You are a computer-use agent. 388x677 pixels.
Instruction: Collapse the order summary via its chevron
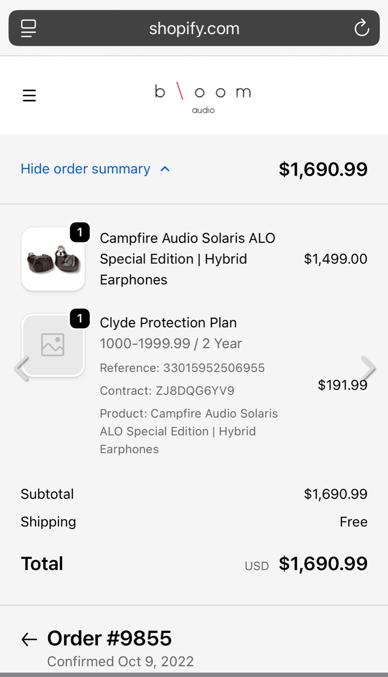[165, 169]
